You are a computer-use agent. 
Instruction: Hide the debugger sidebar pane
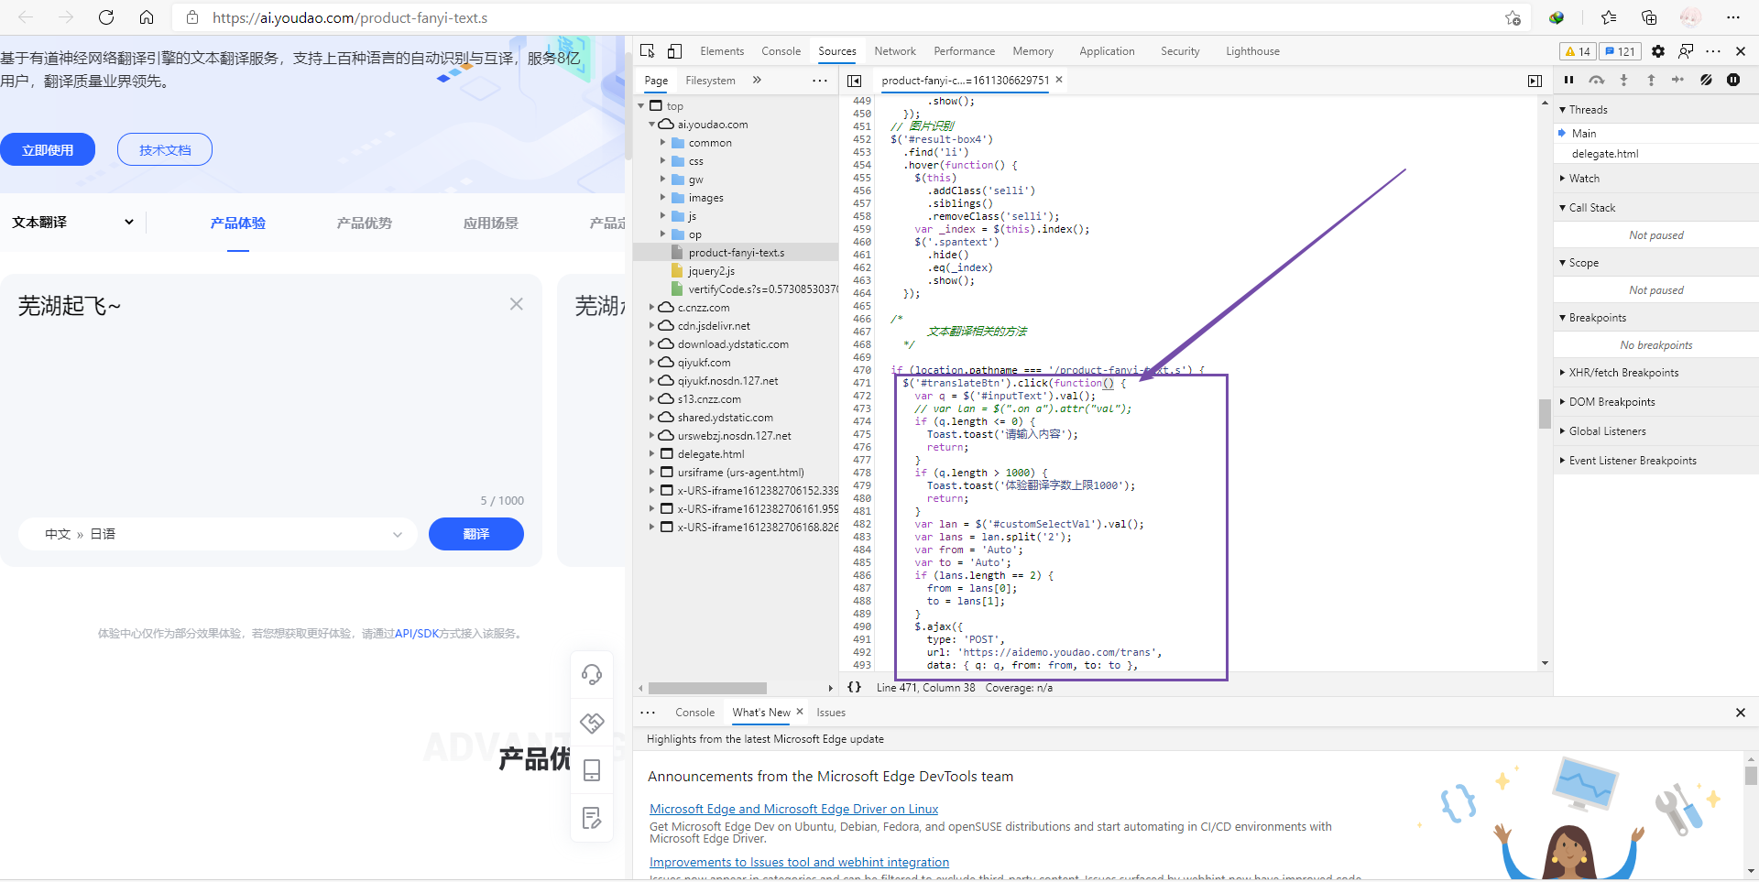point(1535,81)
